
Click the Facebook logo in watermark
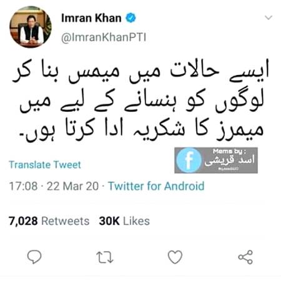(189, 160)
